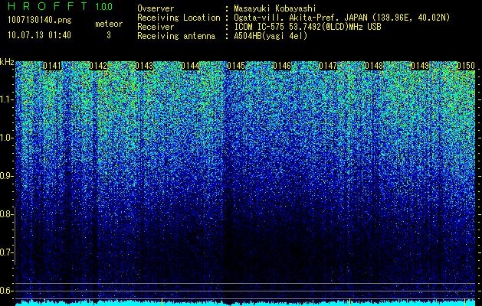Click the HROFFT 1.0.0 title text
The height and width of the screenshot is (306, 482).
61,6
